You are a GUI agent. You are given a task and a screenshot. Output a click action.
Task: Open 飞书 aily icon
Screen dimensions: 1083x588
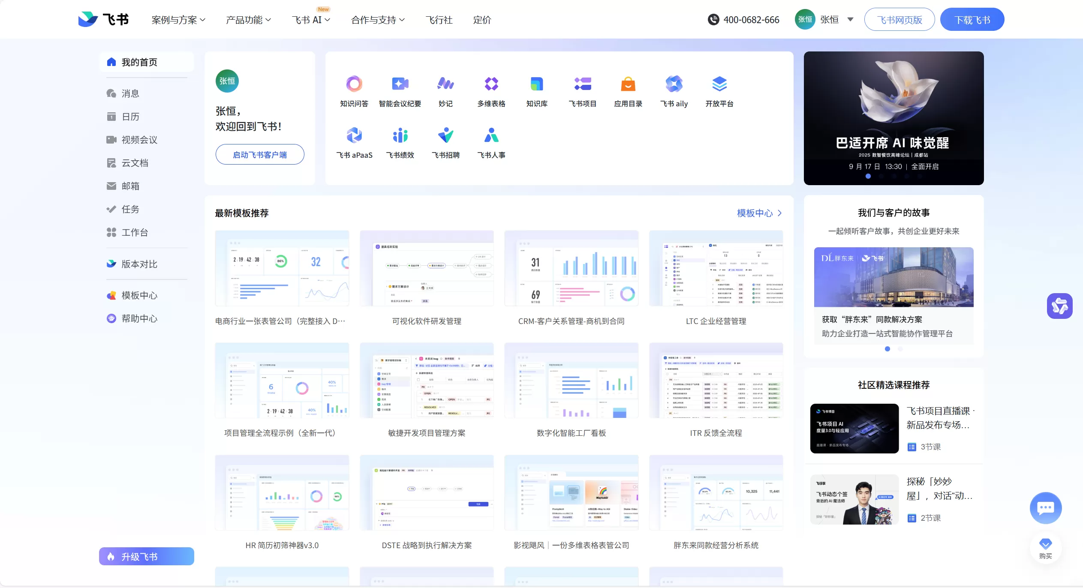click(x=674, y=84)
